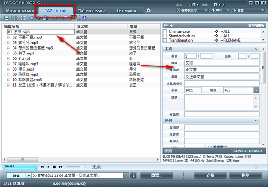This screenshot has height=187, width=268.
Task: Click the list view icon at toolbar start
Action: tap(6, 18)
